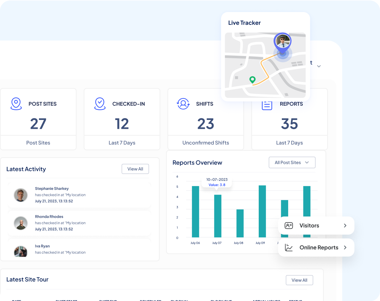Select the Online Reports menu entry

pyautogui.click(x=319, y=247)
